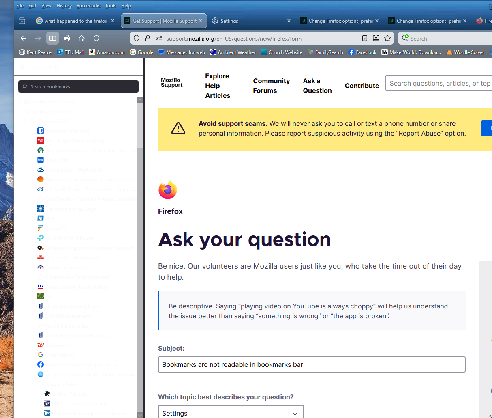Screen dimensions: 492x418
Task: Bookmark this page with the star icon
Action: click(387, 38)
